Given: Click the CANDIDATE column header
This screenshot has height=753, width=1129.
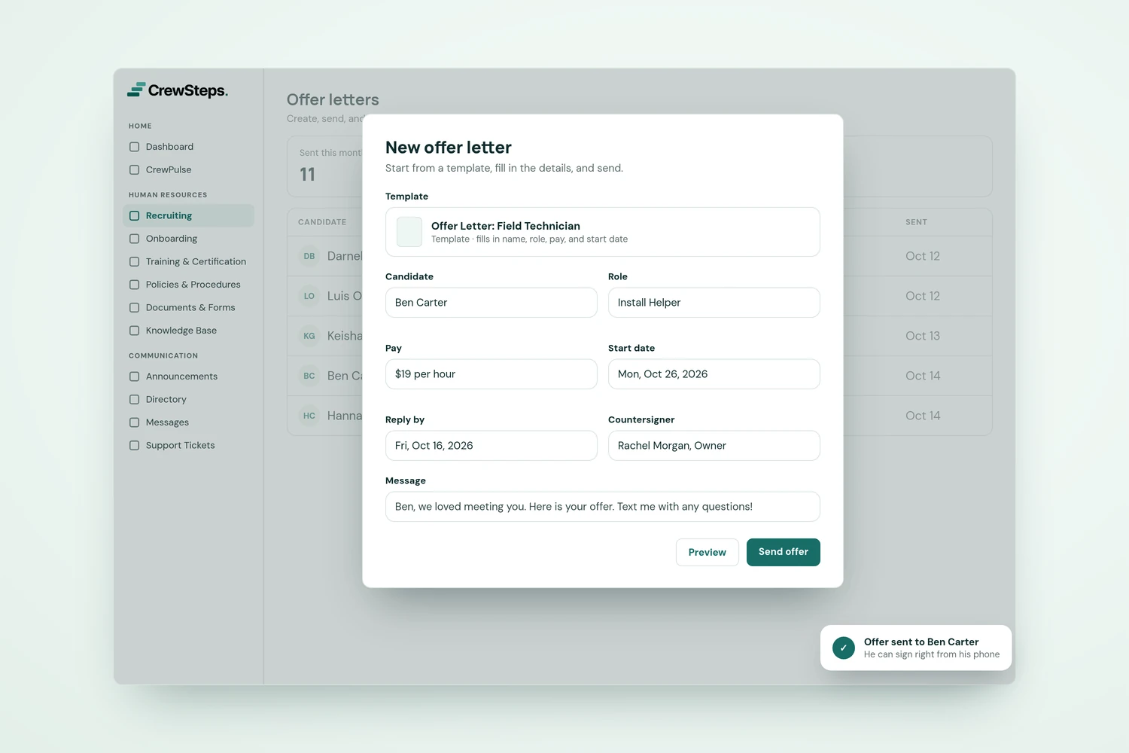Looking at the screenshot, I should pos(322,222).
